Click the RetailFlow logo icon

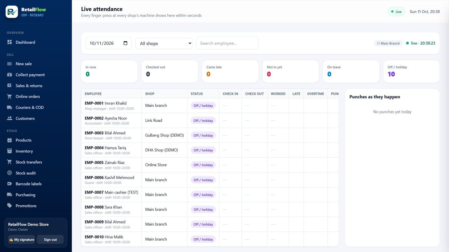pos(12,12)
